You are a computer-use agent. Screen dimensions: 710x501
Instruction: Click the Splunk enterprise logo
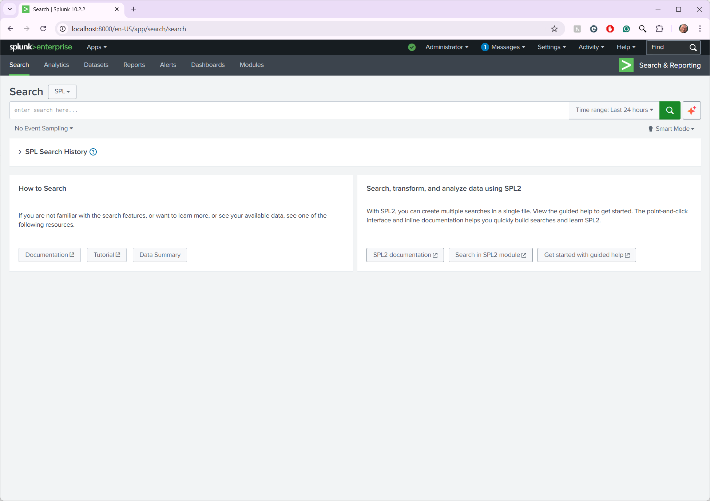41,47
